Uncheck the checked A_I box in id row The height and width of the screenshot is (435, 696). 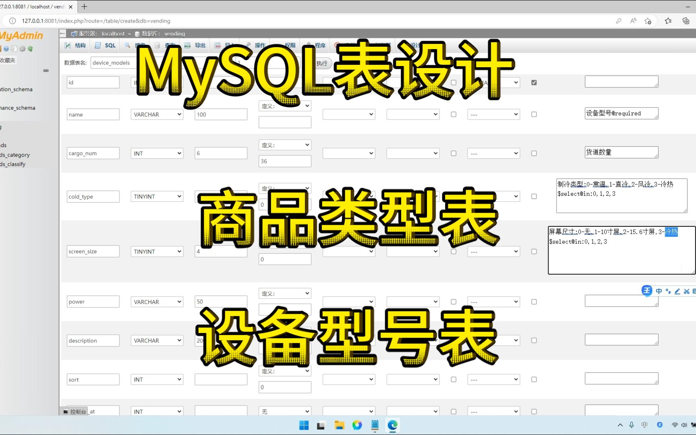(x=534, y=83)
